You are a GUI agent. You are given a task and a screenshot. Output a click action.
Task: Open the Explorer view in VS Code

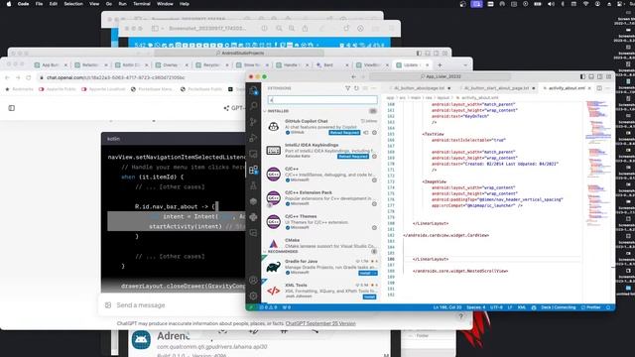coord(254,90)
